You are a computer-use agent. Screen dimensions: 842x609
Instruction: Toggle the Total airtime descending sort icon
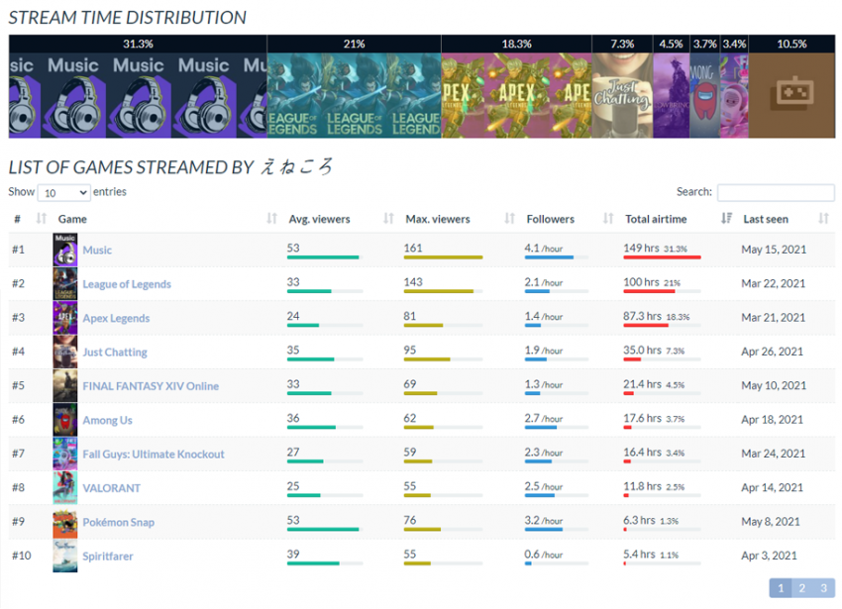726,219
